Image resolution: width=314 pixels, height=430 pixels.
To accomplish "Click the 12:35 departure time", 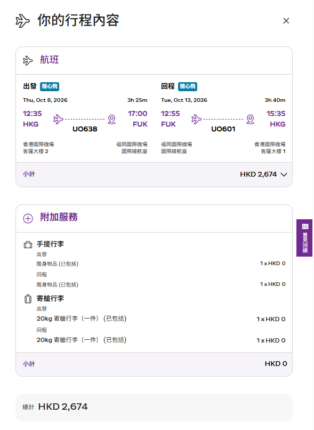I will [x=33, y=114].
